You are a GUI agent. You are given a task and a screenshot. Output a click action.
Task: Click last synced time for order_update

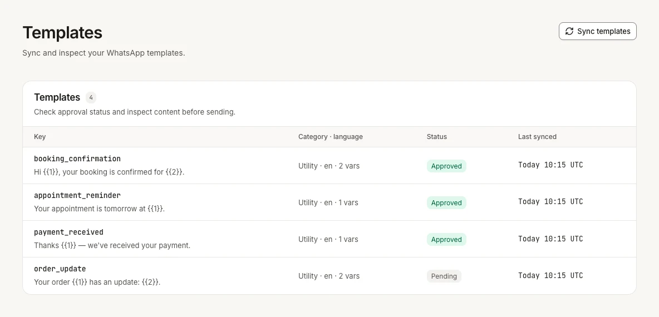[550, 275]
